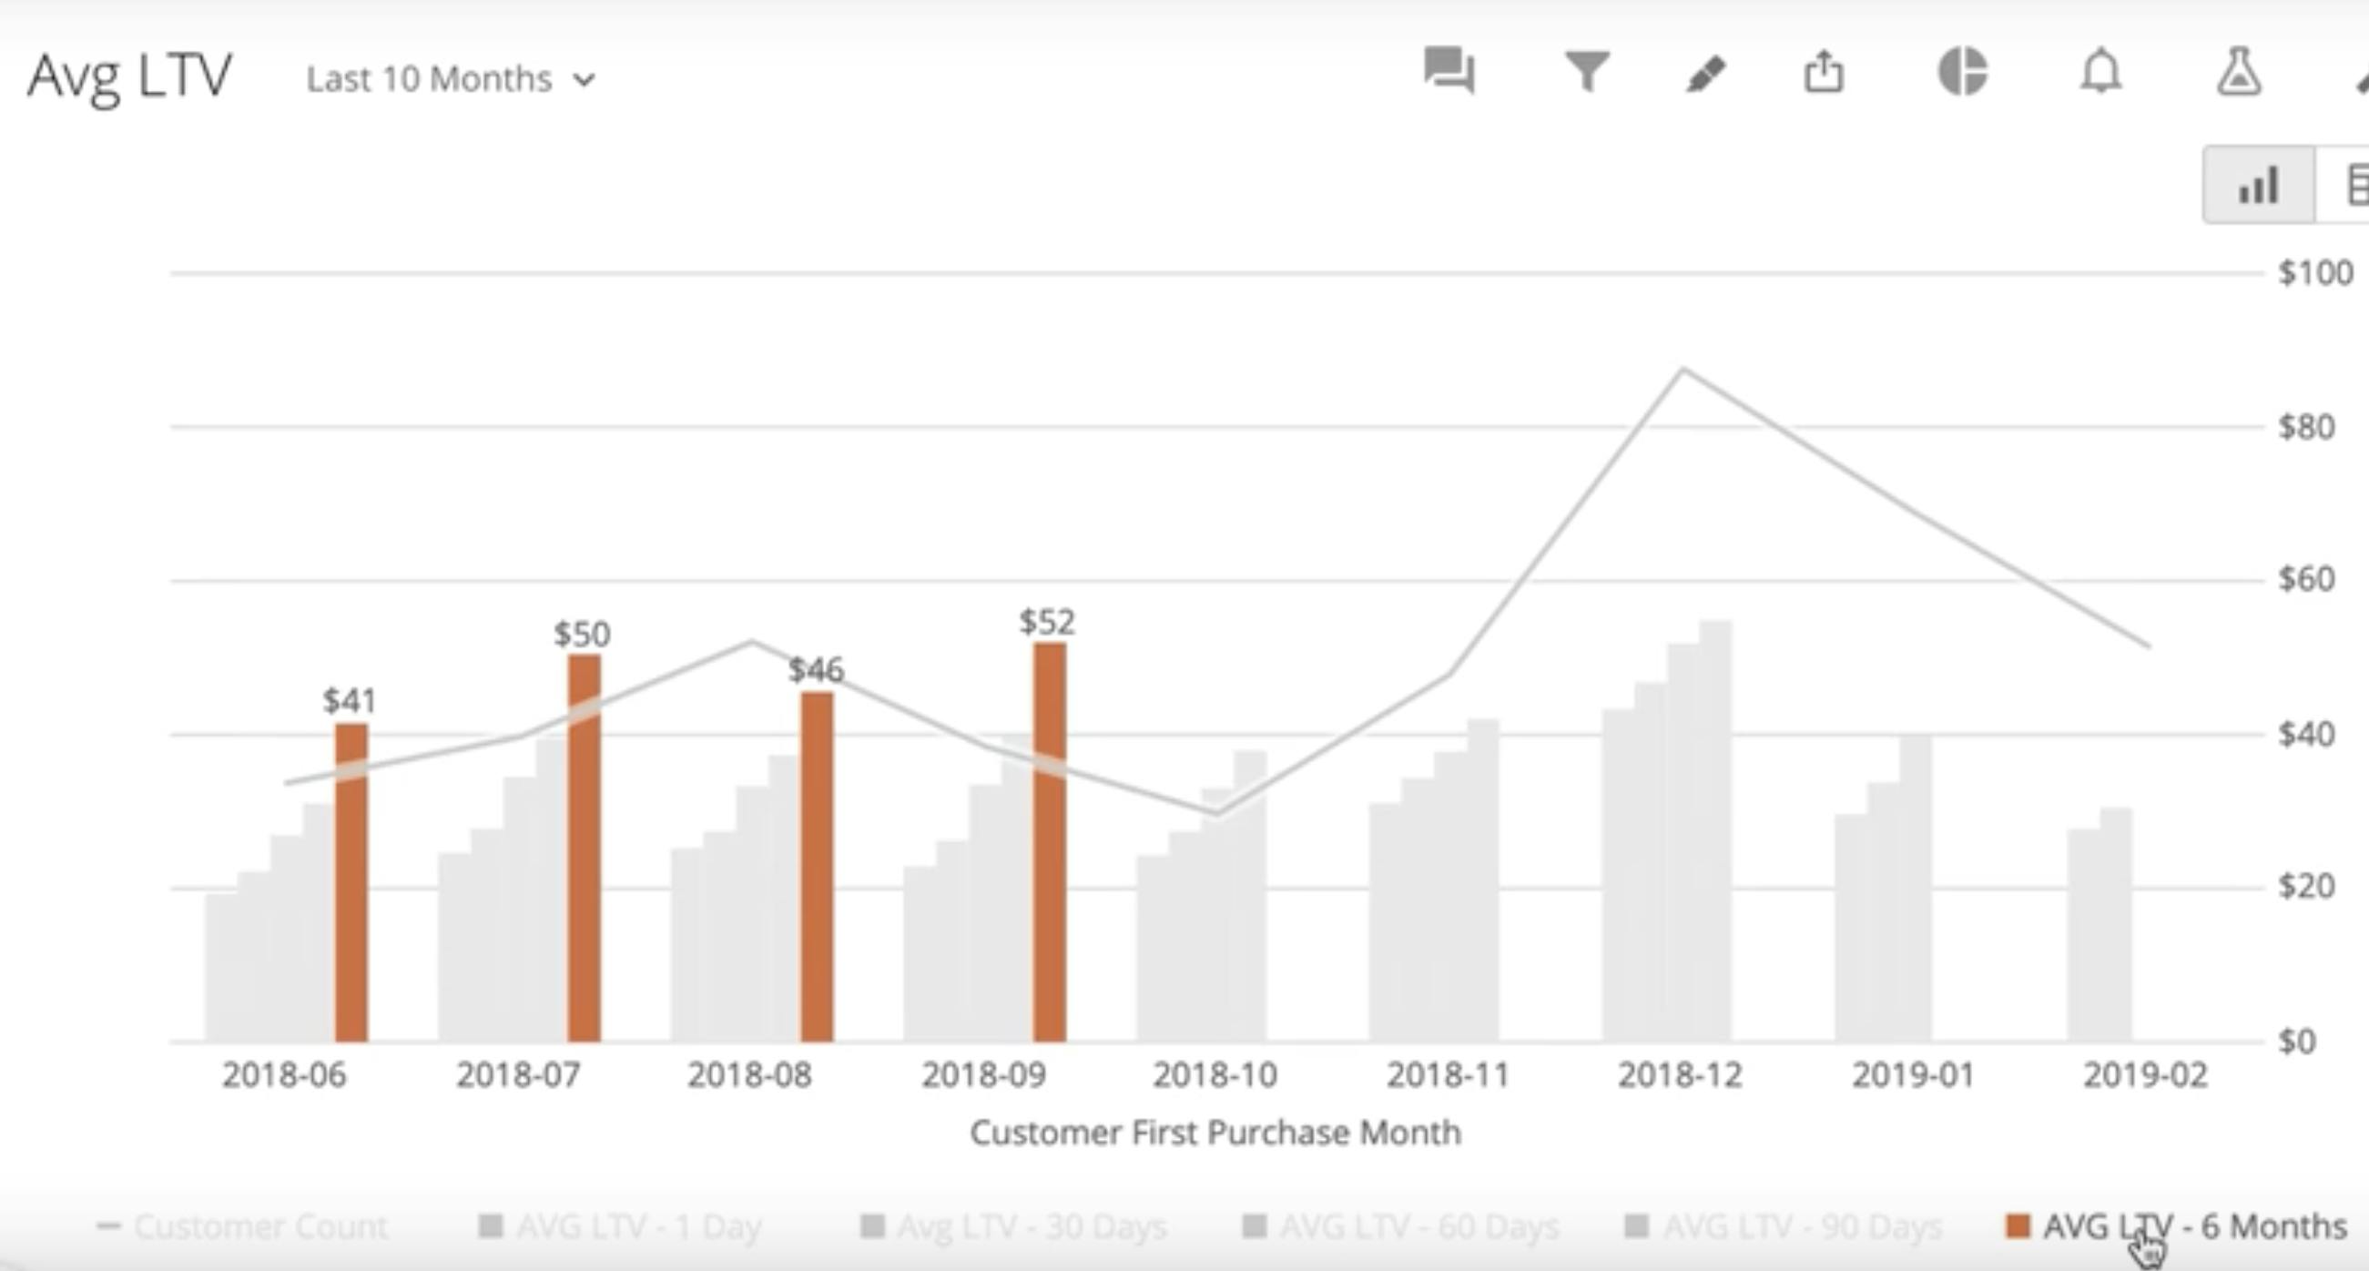This screenshot has width=2369, height=1271.
Task: Click the filter funnel icon
Action: [x=1586, y=71]
